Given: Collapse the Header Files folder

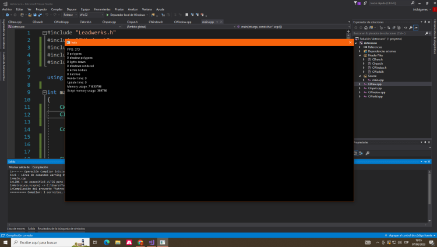Looking at the screenshot, I should point(360,55).
